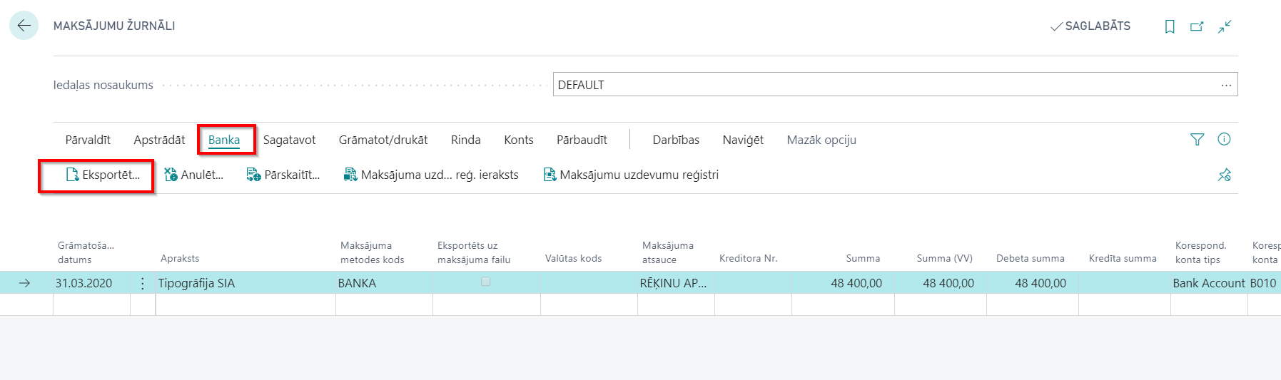
Task: Click the SAGLABĀTS status indicator
Action: point(1090,26)
